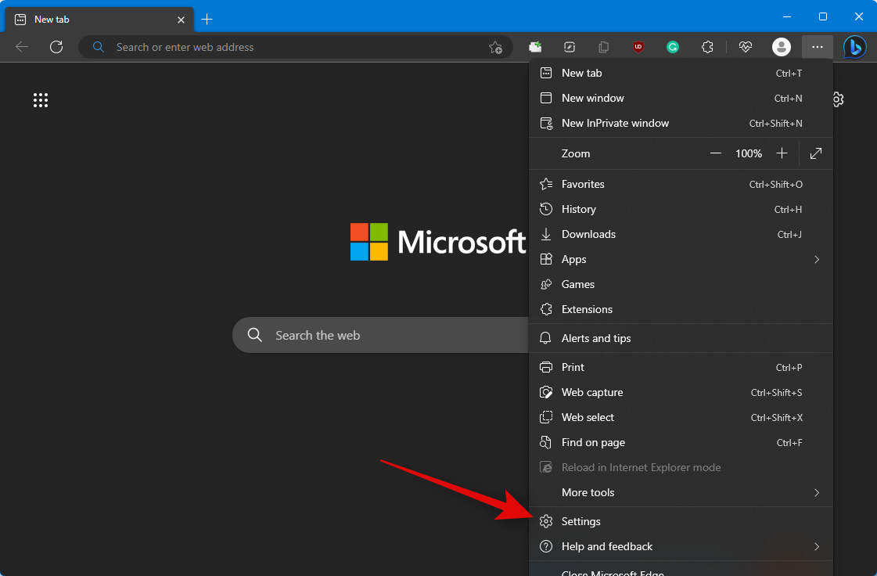Open the Extensions puzzle icon in toolbar
Viewport: 877px width, 576px height.
pos(707,47)
